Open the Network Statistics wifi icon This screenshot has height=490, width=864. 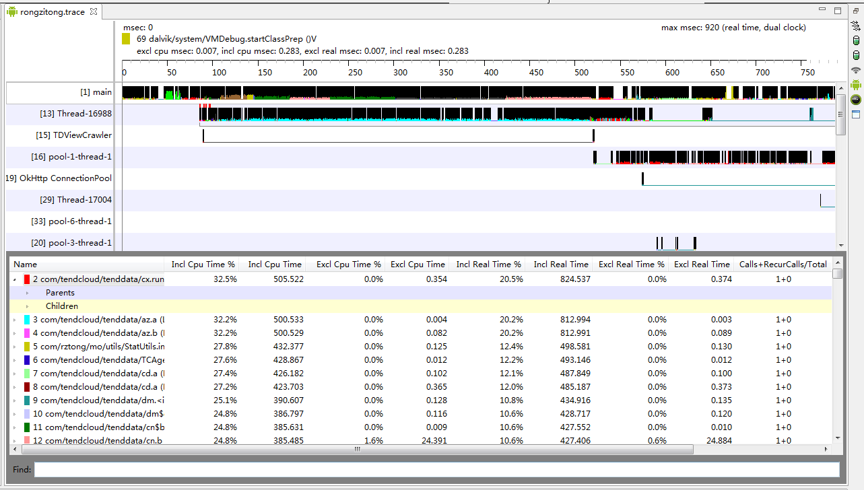(x=856, y=70)
